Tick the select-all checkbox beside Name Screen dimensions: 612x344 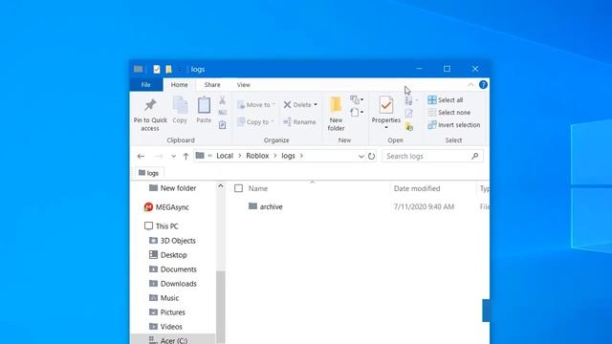238,188
